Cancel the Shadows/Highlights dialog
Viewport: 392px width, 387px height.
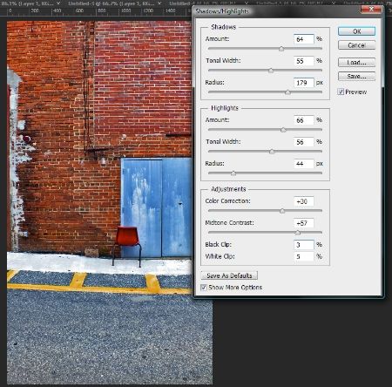(x=356, y=45)
